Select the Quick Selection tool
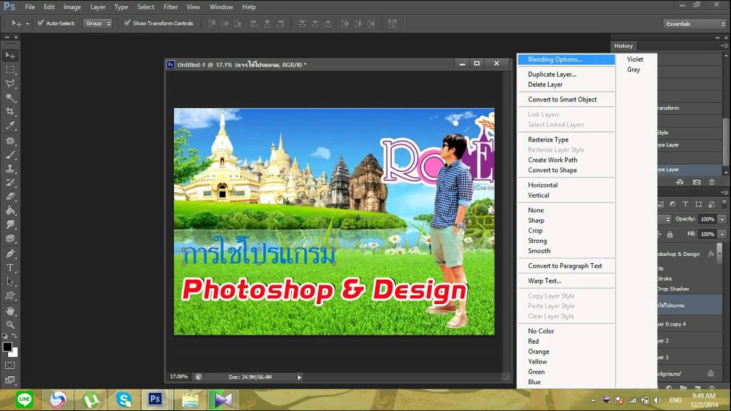Screen dimensions: 731x411 coord(10,98)
